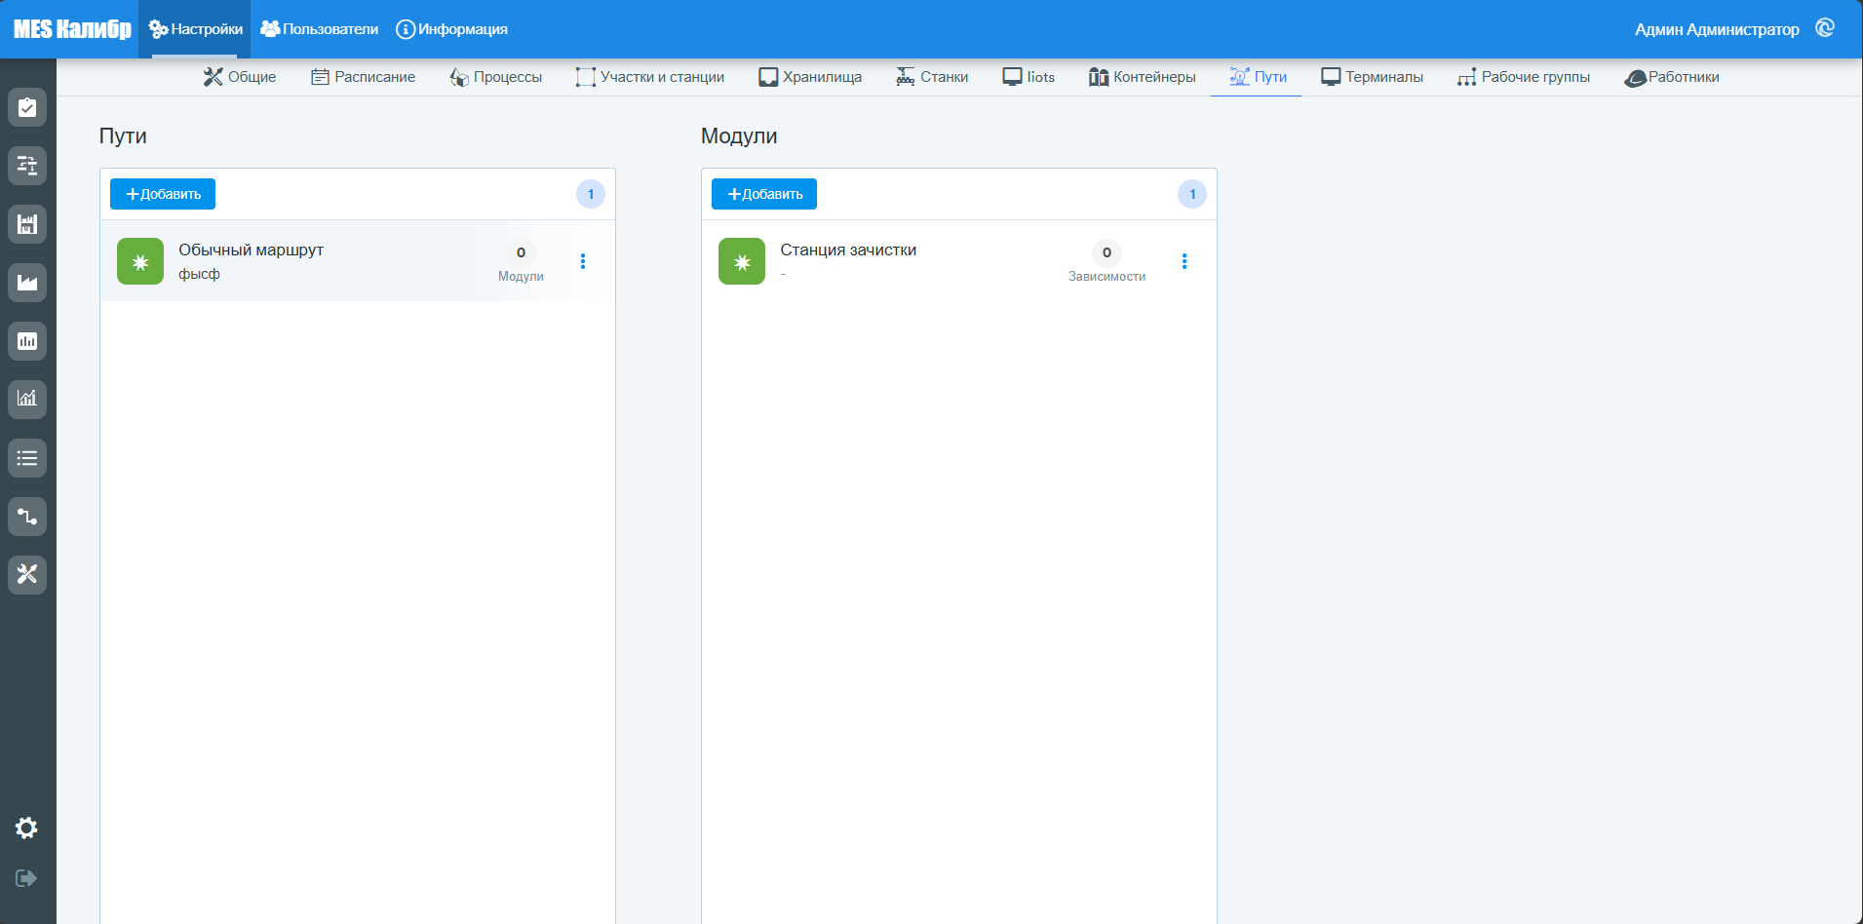The image size is (1863, 924).
Task: Switch to the Участки и станции tab
Action: point(650,77)
